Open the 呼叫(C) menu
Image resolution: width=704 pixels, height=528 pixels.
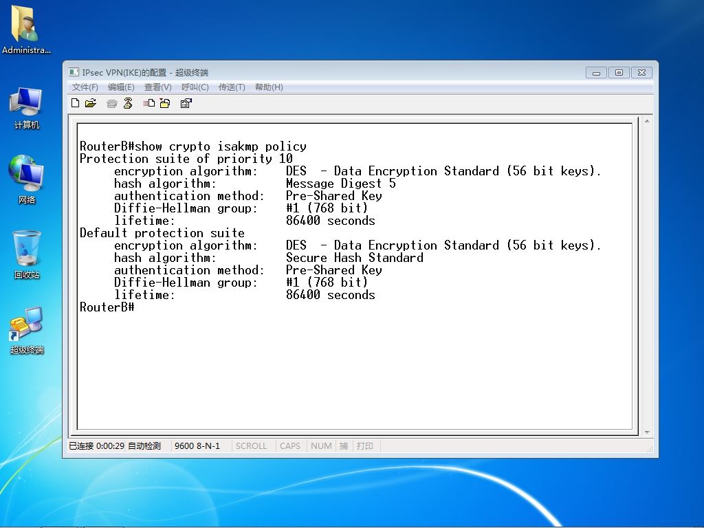pyautogui.click(x=195, y=87)
